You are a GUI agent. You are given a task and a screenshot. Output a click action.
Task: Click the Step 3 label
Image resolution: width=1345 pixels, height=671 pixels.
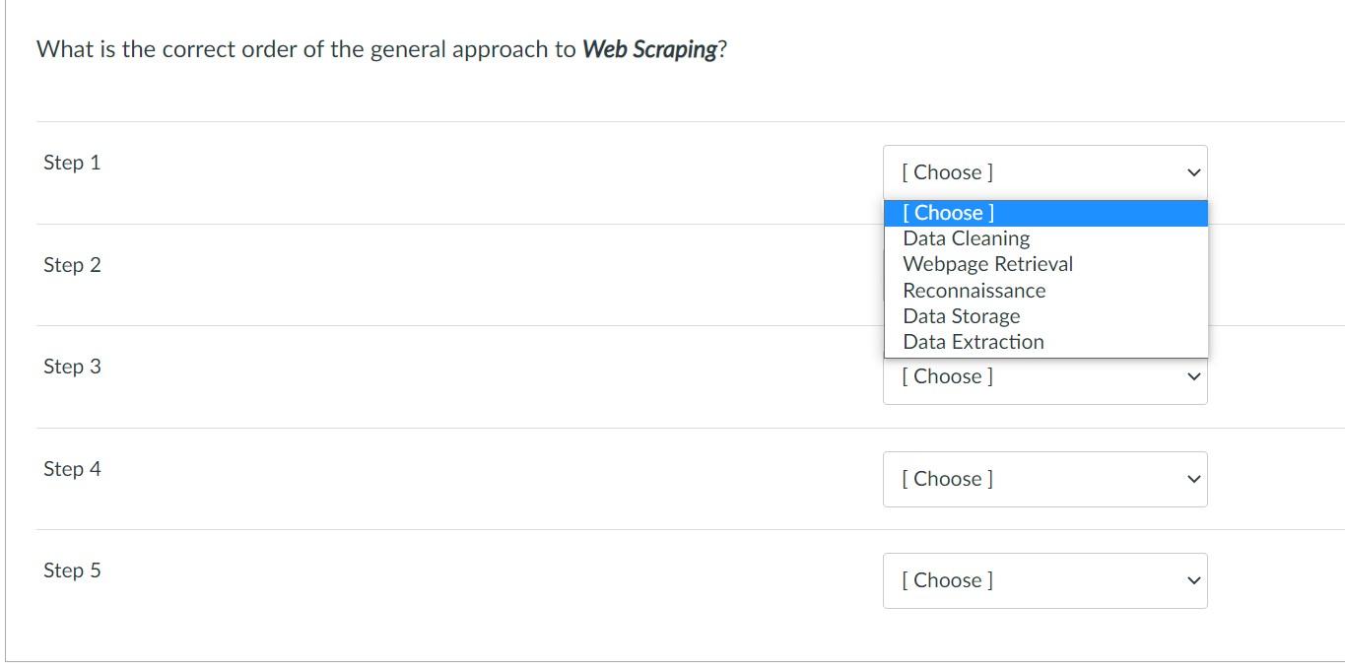point(72,367)
